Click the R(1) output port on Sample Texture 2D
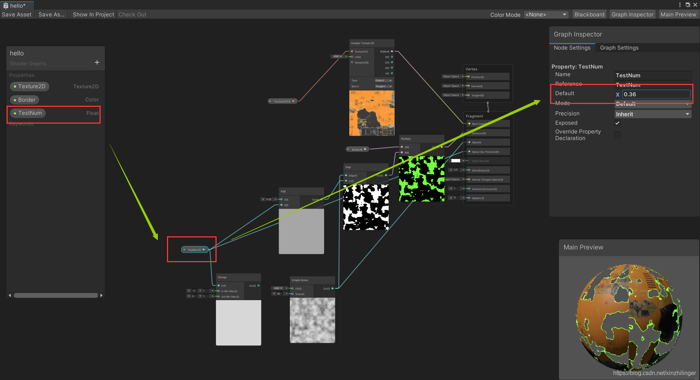Screen dimensions: 700x380 [x=392, y=57]
